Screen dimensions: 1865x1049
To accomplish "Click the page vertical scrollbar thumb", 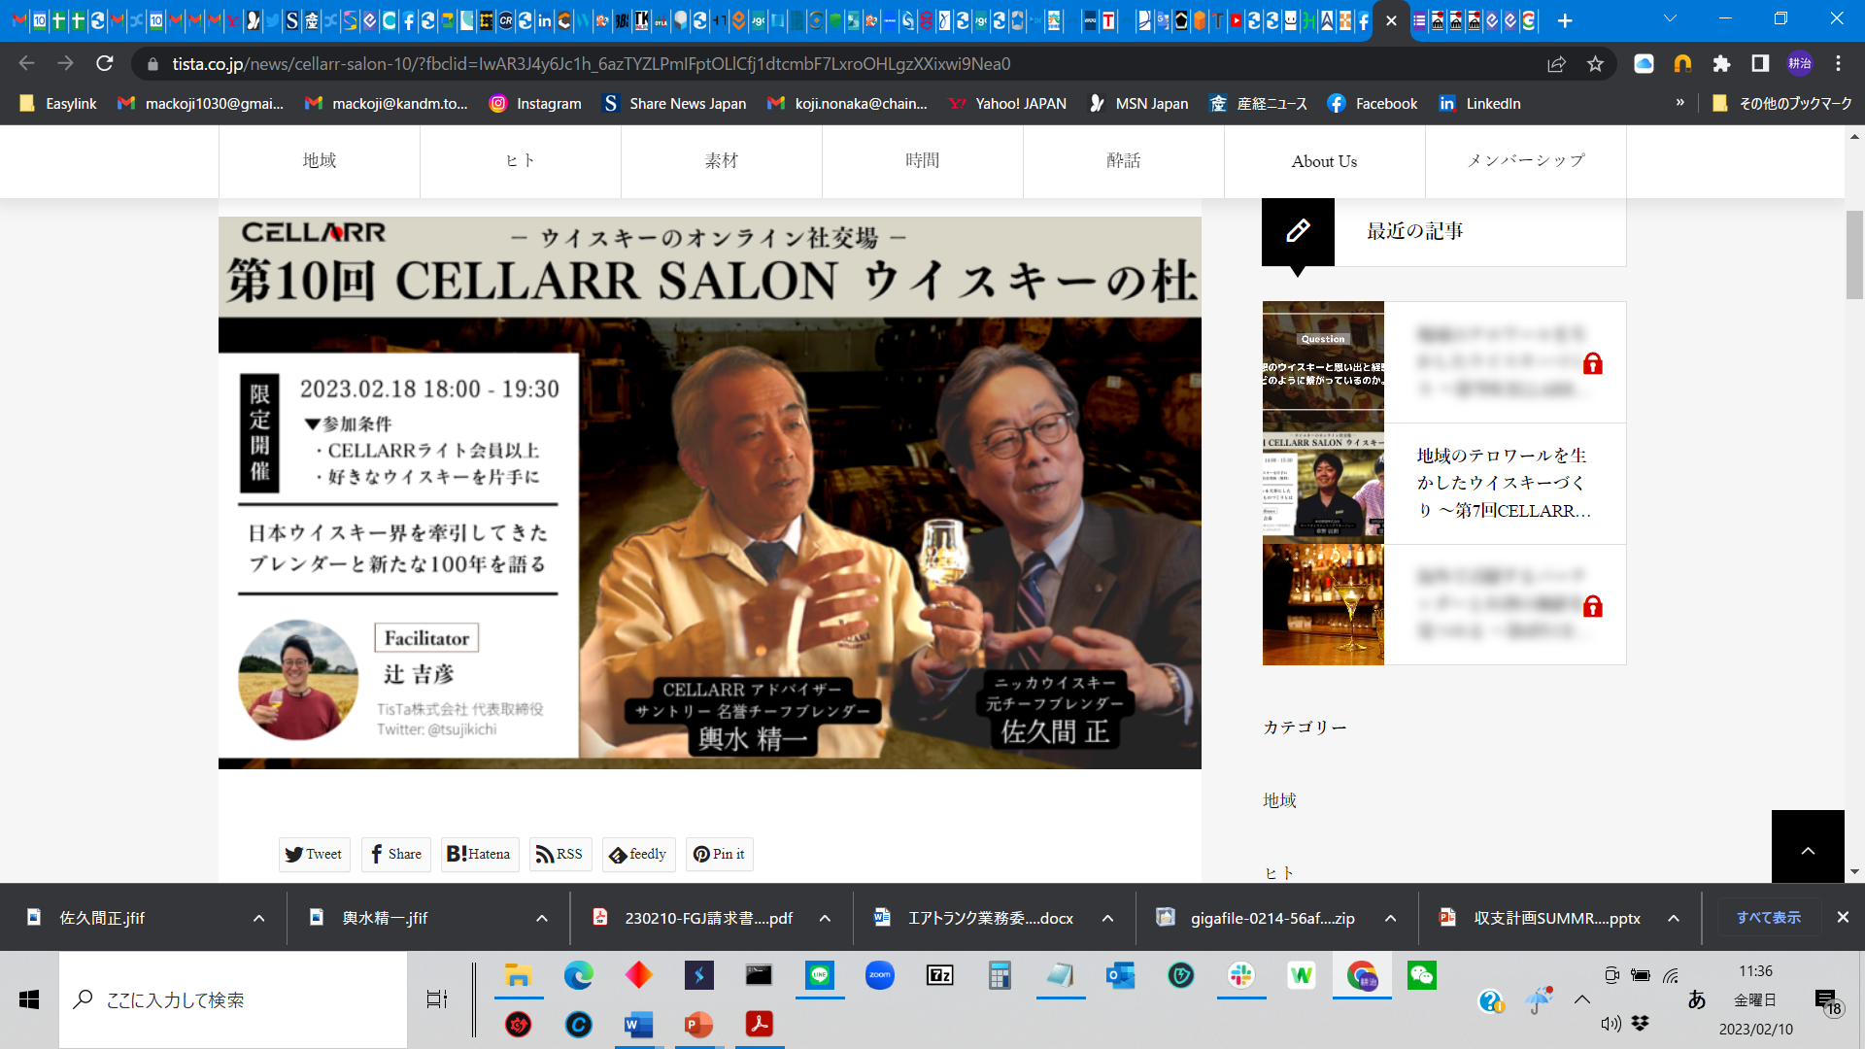I will (x=1854, y=254).
